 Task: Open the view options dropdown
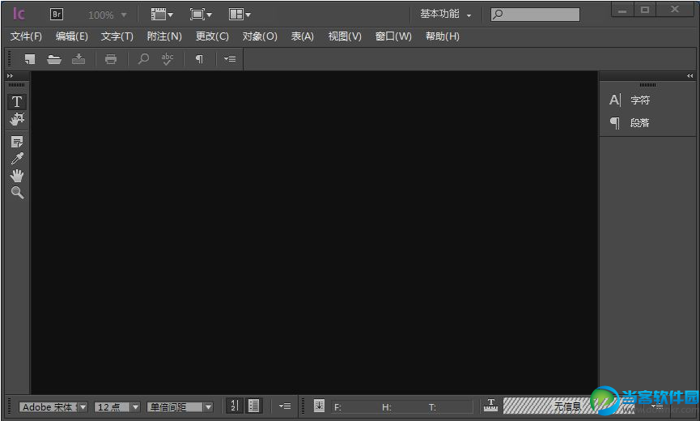(x=162, y=15)
